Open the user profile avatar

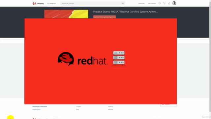(x=174, y=3)
